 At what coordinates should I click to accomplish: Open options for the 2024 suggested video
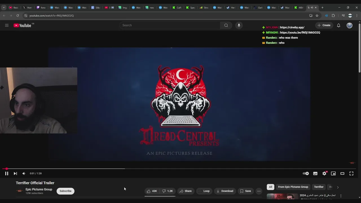(341, 196)
